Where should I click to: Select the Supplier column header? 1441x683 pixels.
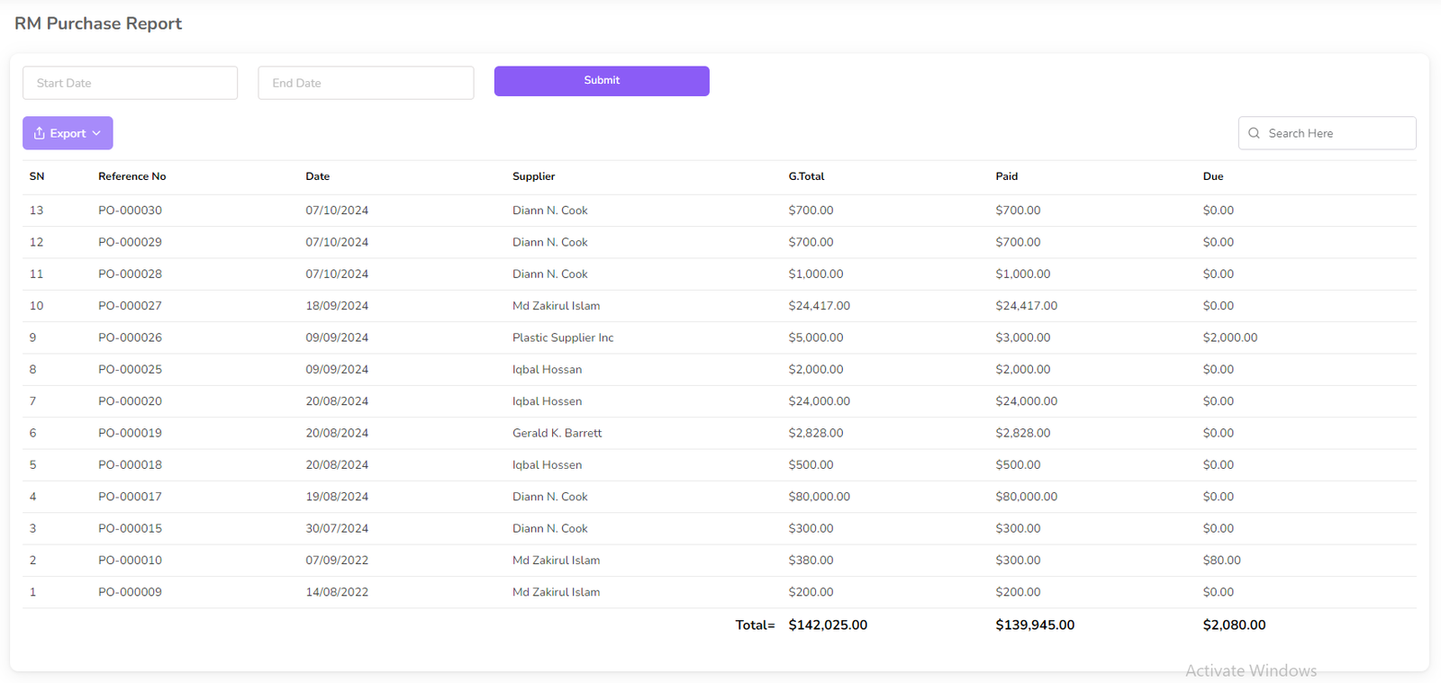(x=533, y=176)
